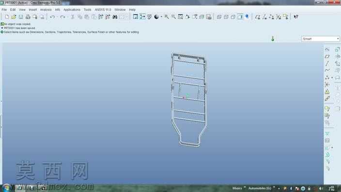Open the Edit menu
341x192 pixels.
point(13,10)
